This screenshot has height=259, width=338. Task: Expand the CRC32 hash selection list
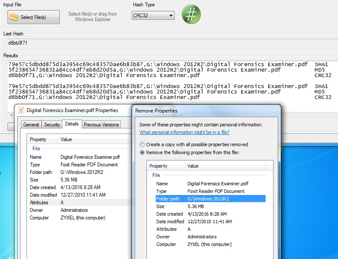coord(171,15)
